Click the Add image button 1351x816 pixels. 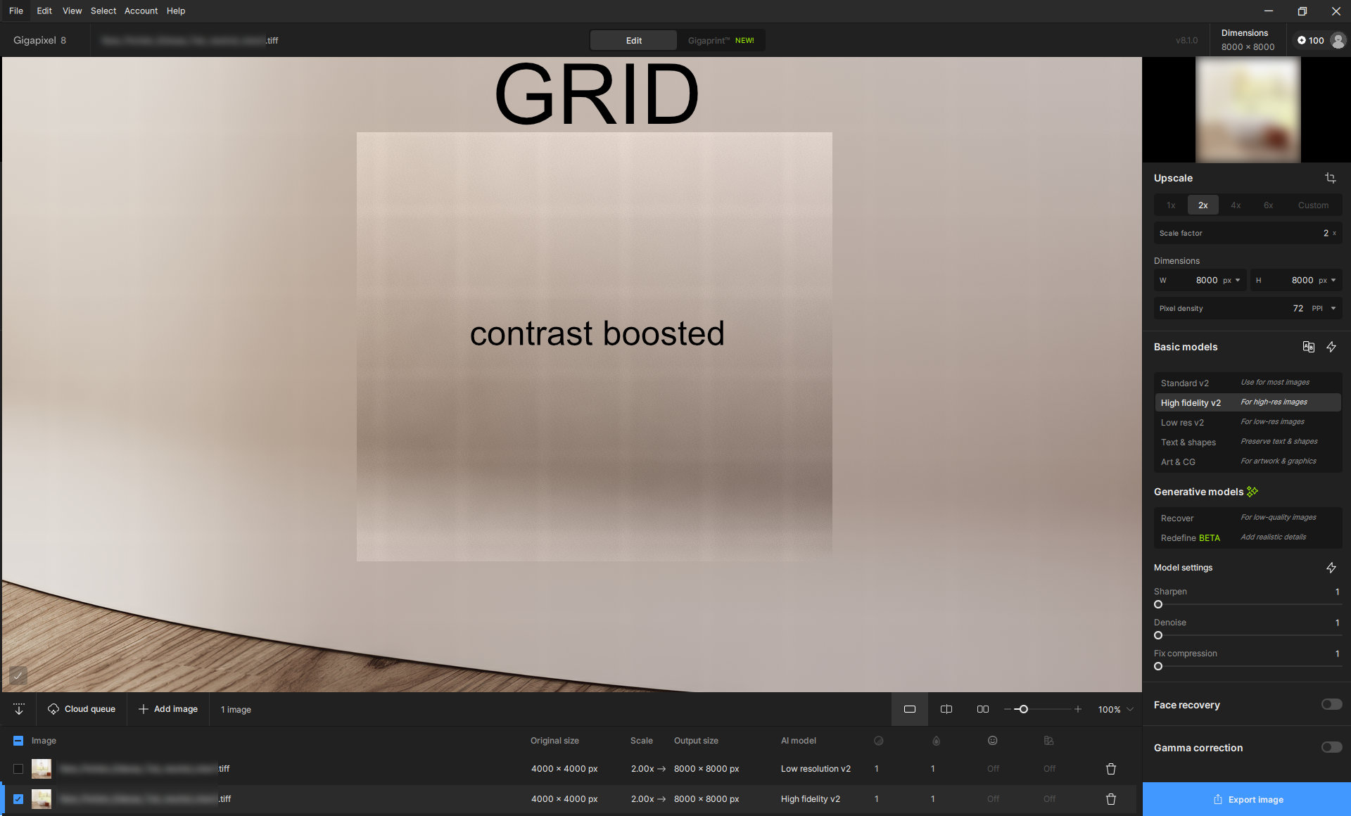coord(168,709)
